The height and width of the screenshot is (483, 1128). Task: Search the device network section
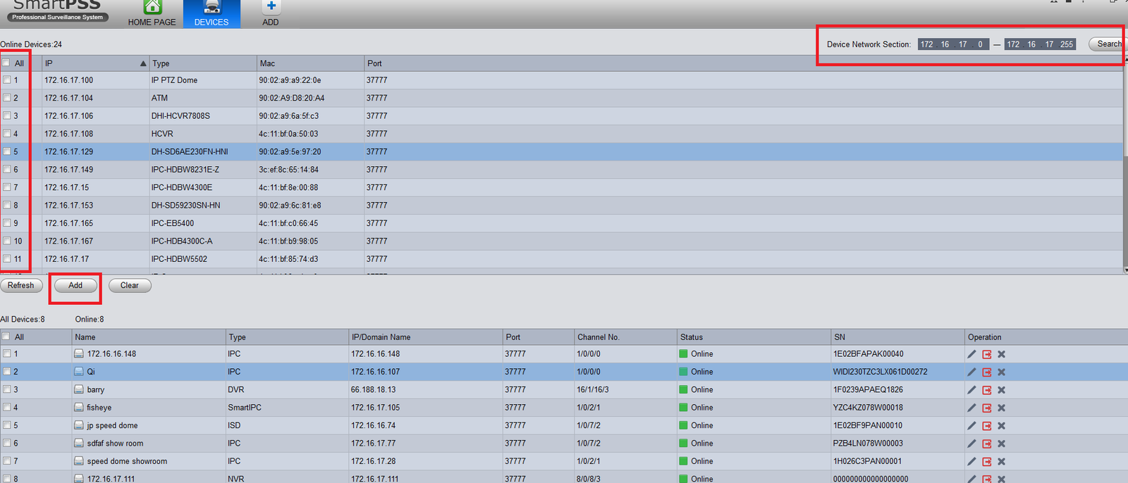tap(1107, 44)
